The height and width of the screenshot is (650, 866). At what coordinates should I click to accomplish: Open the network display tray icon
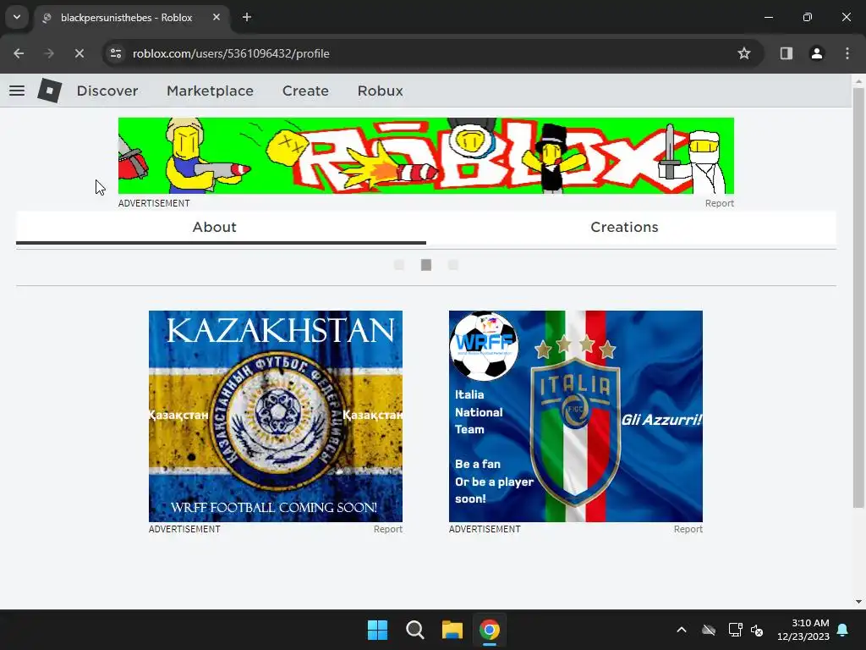735,630
